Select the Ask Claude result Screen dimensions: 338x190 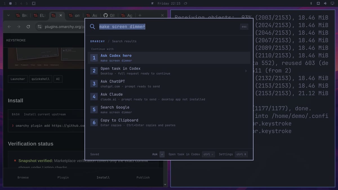click(x=169, y=97)
